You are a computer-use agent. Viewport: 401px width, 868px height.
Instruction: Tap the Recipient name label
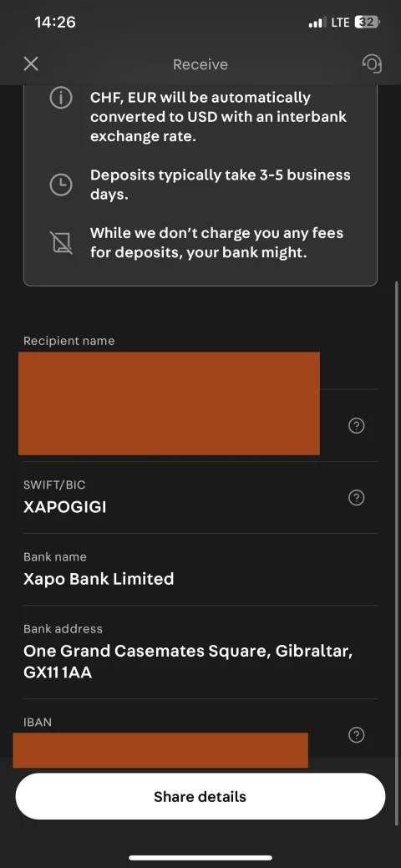click(x=69, y=341)
